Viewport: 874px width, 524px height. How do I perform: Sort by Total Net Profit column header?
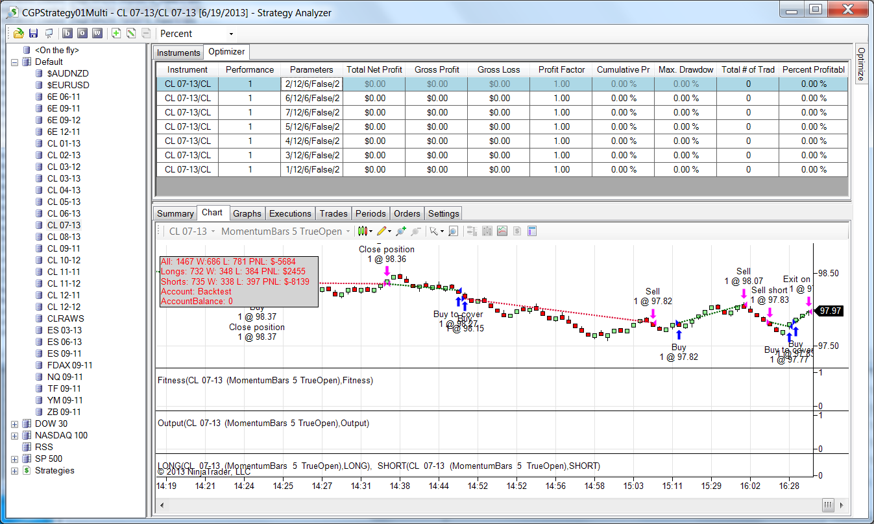[x=374, y=69]
